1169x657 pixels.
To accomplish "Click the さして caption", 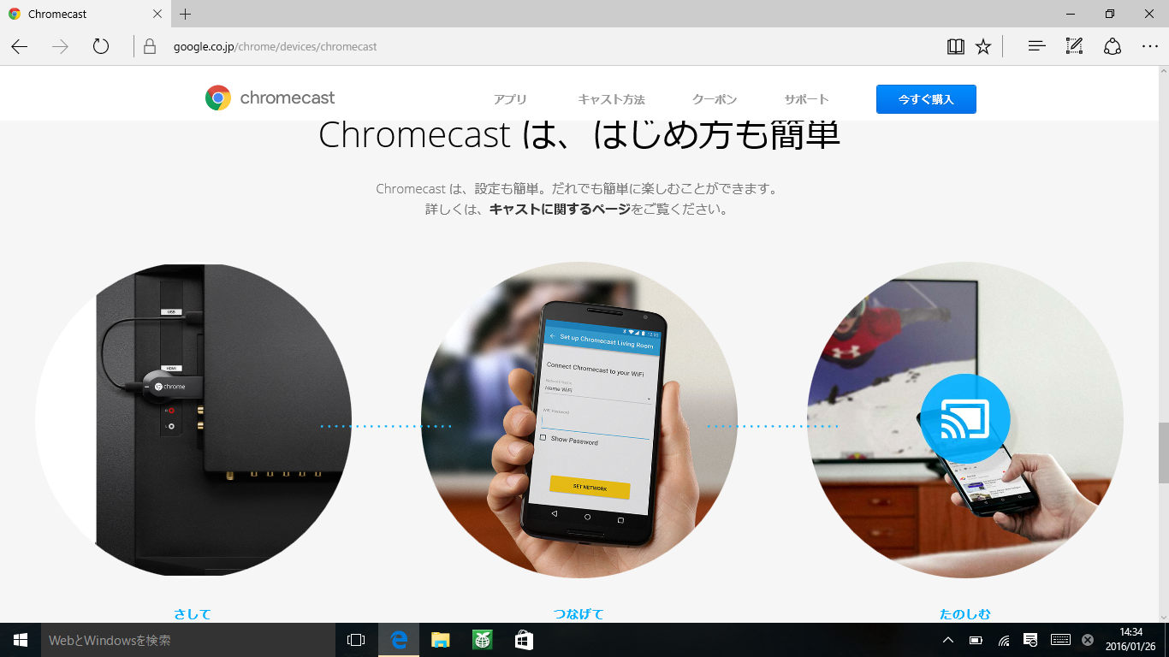I will pyautogui.click(x=193, y=614).
